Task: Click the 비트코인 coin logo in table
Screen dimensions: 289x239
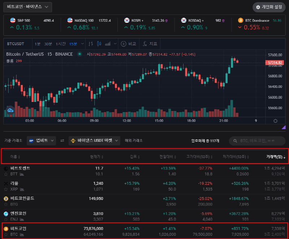Action: [x=6, y=229]
